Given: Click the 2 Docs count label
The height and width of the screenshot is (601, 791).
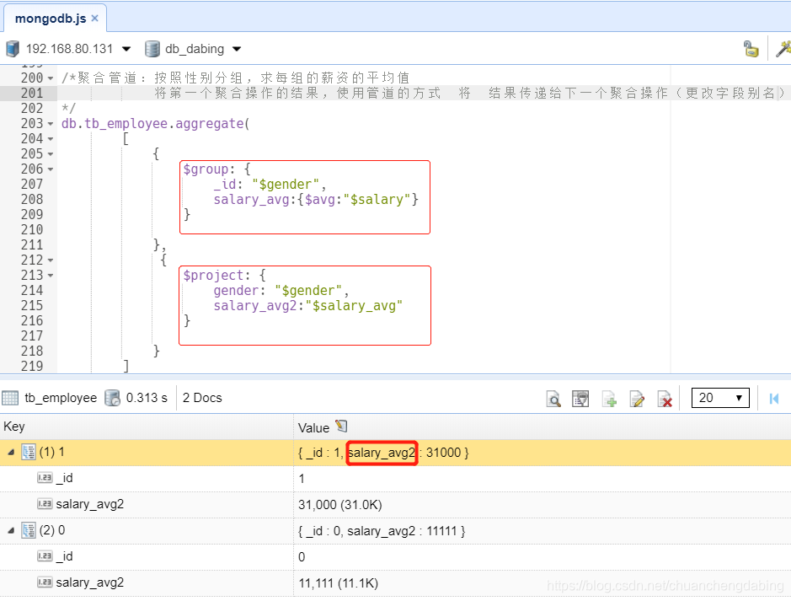Looking at the screenshot, I should (202, 398).
